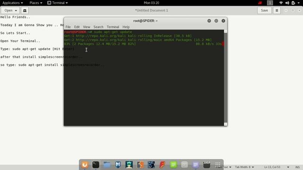
Task: Open the workspace indicator labeled 1
Action: pyautogui.click(x=270, y=3)
